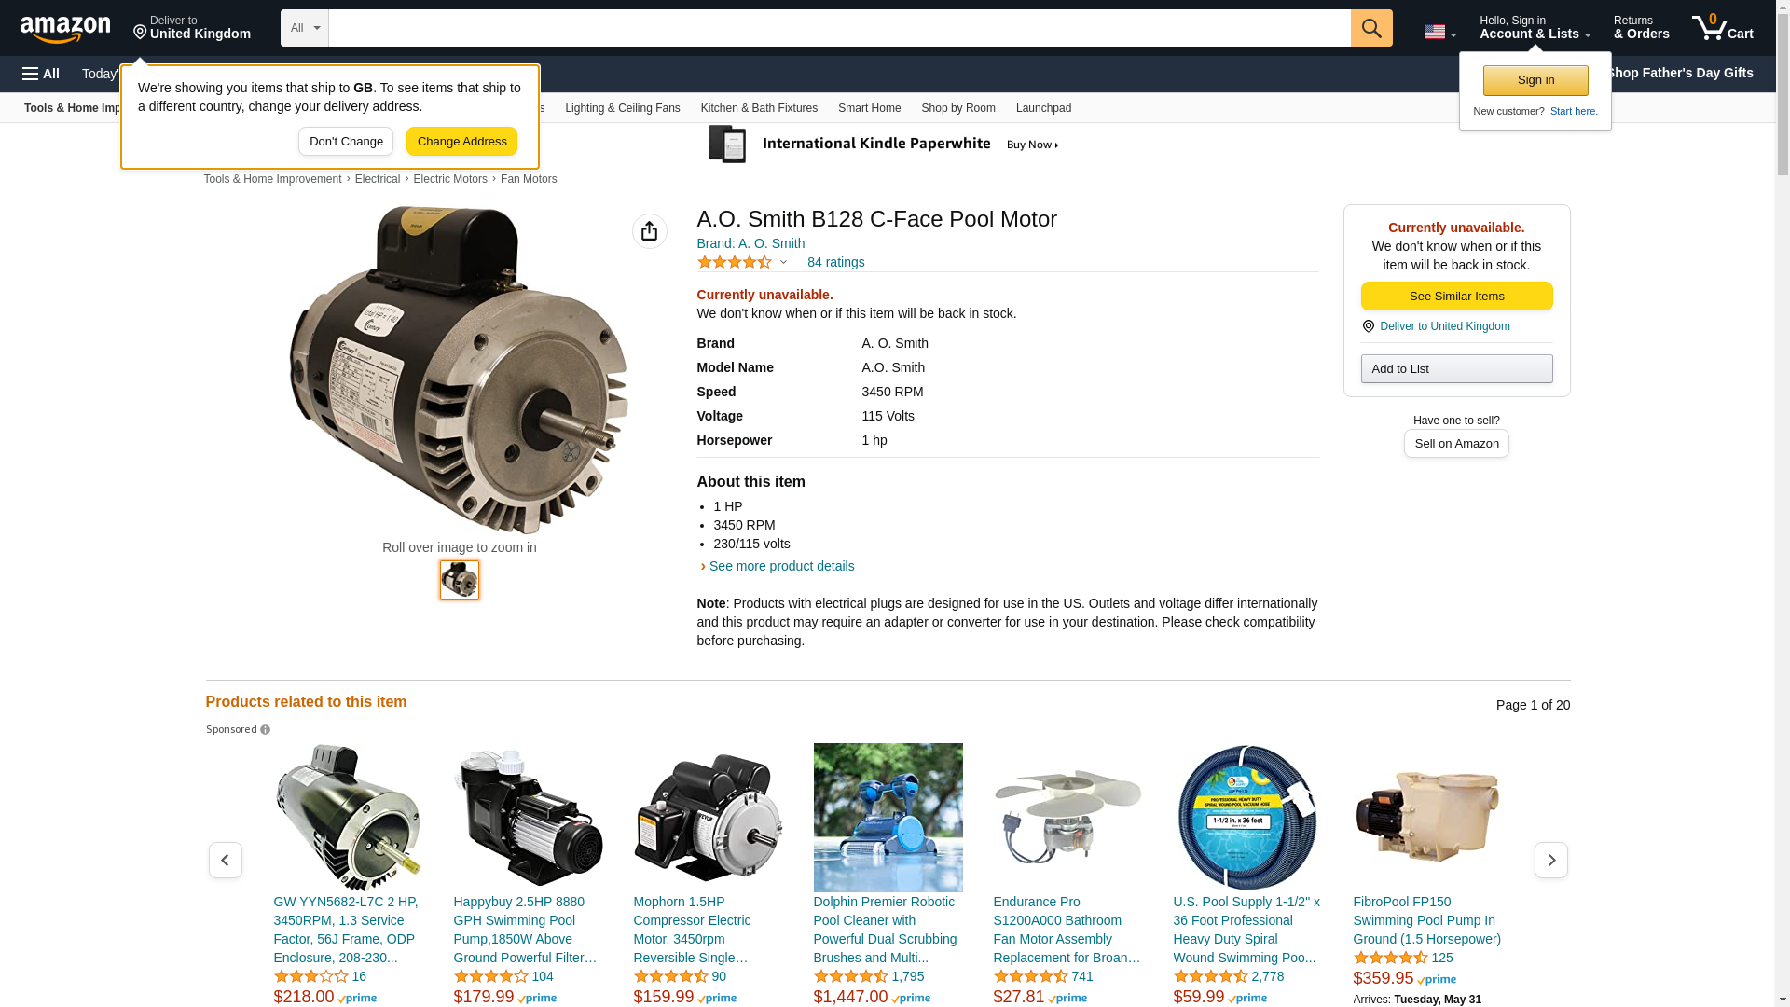
Task: Click the See Similar Items button
Action: [1456, 297]
